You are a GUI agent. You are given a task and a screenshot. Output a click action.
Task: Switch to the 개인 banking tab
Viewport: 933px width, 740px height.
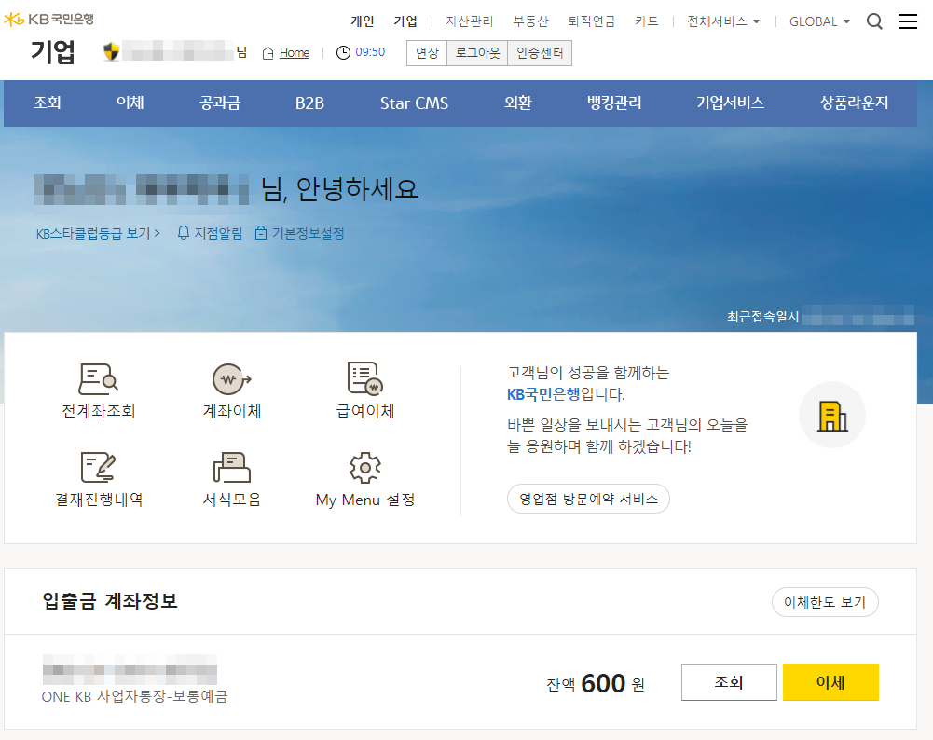[363, 21]
